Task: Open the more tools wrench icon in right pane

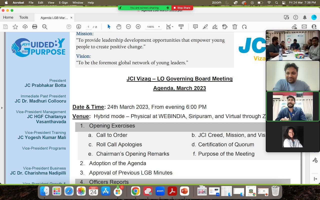Action: [x=315, y=160]
